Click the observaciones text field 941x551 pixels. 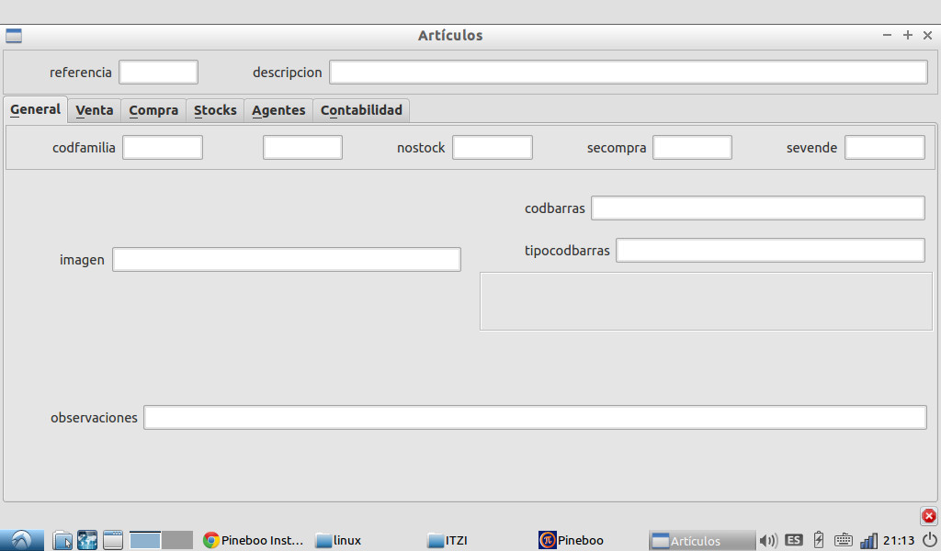click(x=536, y=417)
